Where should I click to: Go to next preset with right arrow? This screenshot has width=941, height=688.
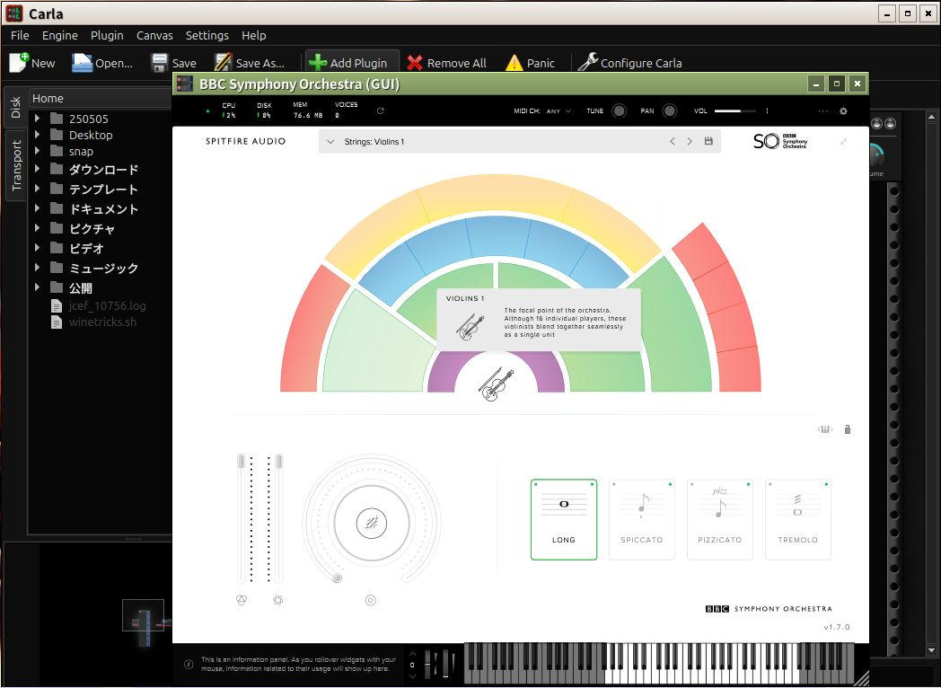(690, 142)
